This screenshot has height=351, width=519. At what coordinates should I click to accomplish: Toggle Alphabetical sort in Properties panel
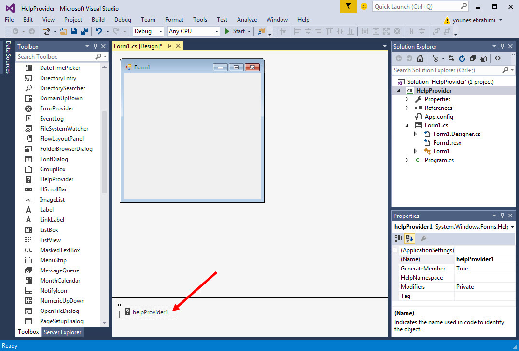click(x=409, y=238)
